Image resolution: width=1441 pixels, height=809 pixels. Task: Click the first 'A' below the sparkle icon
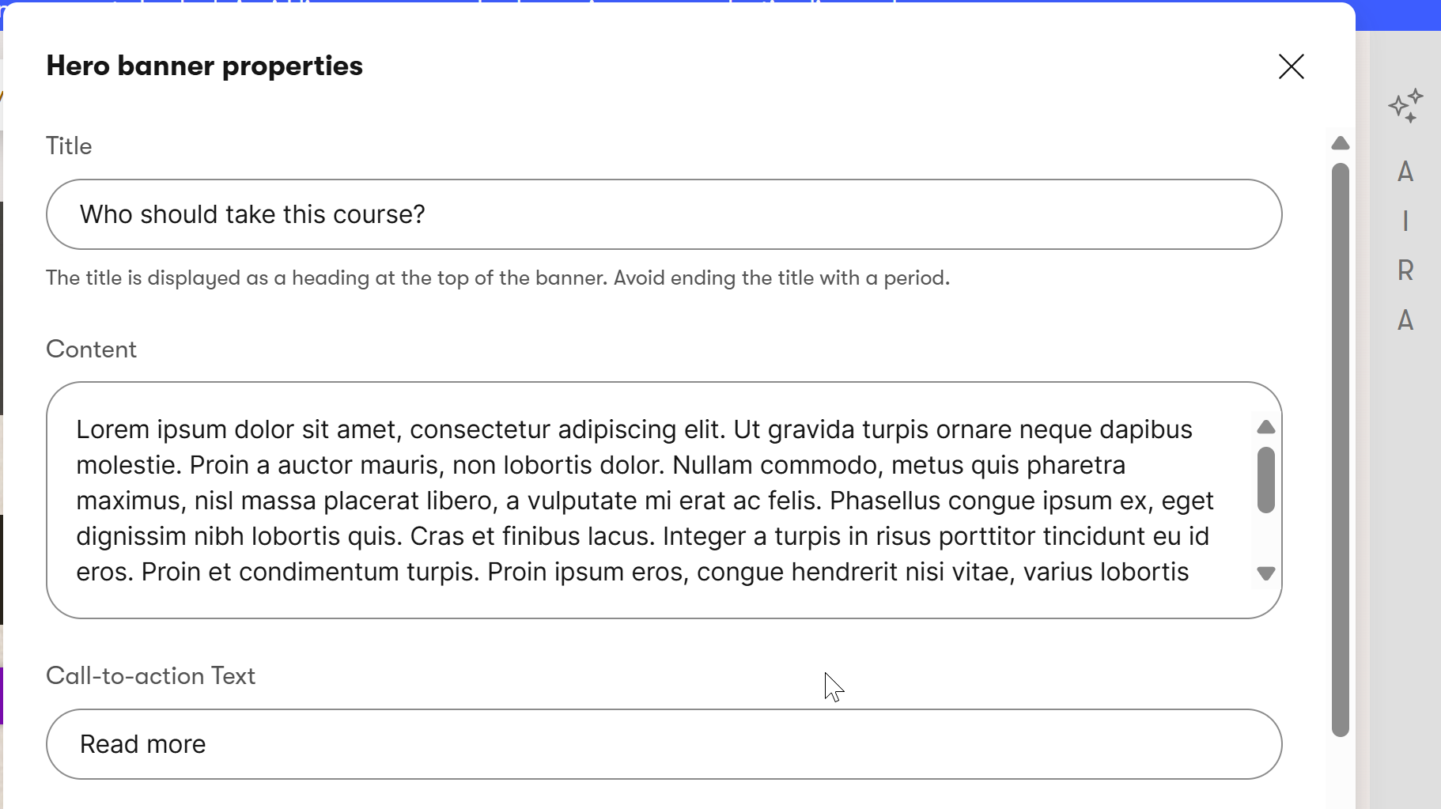(1405, 172)
